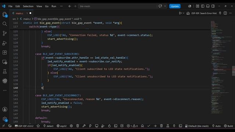The height and width of the screenshot is (132, 235).
Task: Open the ESP-IDF Espressif activity bar view
Action: tap(5, 81)
